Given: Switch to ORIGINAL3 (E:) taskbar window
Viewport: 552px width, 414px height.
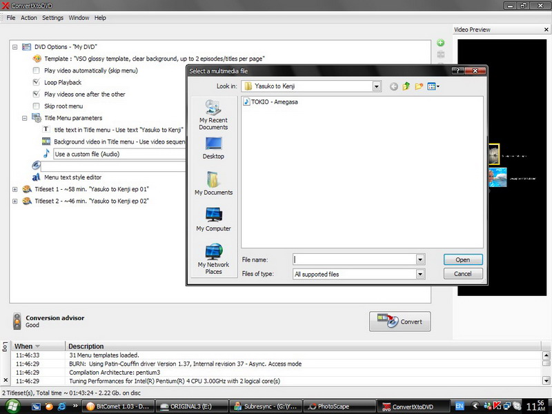Looking at the screenshot, I should pyautogui.click(x=192, y=406).
